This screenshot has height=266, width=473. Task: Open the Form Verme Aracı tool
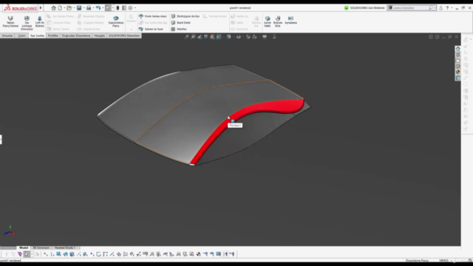(x=153, y=16)
